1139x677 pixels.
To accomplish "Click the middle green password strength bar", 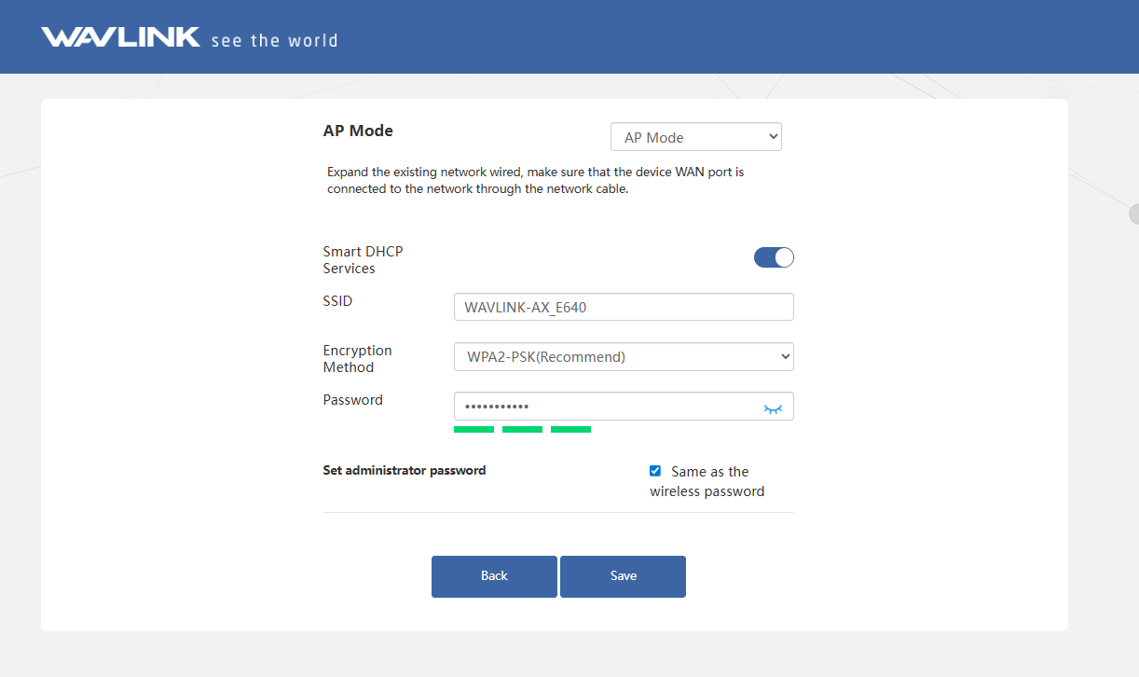I will point(522,429).
